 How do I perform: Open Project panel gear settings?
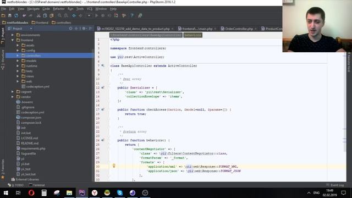click(84, 29)
